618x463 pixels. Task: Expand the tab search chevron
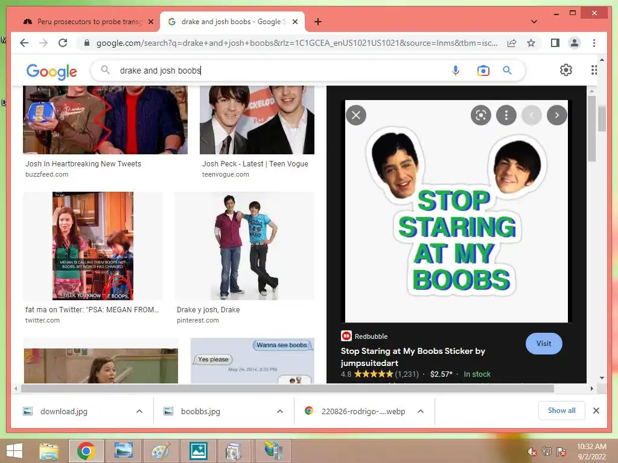pos(534,22)
